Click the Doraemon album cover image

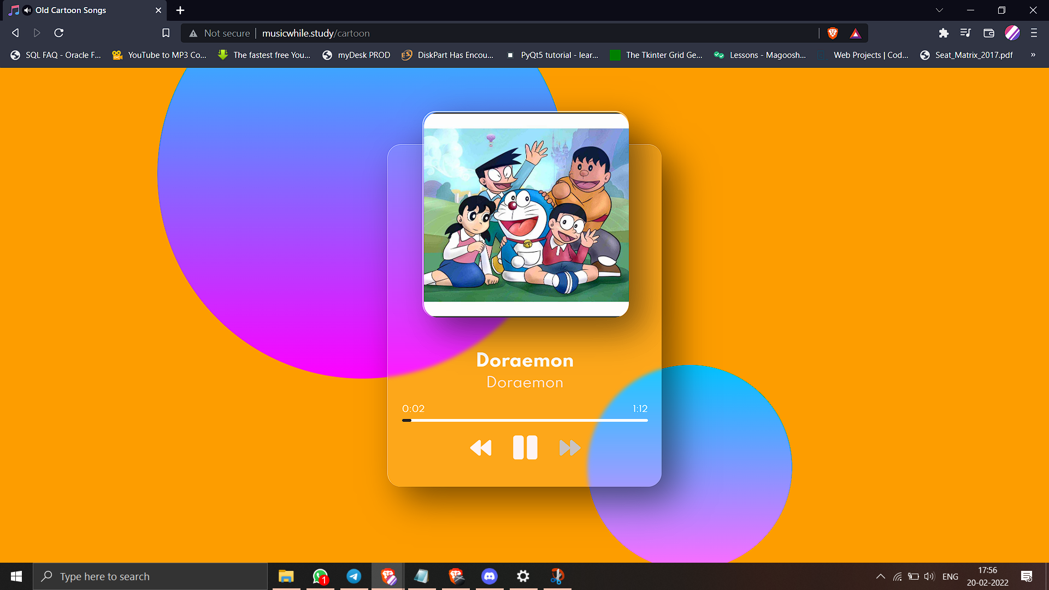(x=526, y=214)
